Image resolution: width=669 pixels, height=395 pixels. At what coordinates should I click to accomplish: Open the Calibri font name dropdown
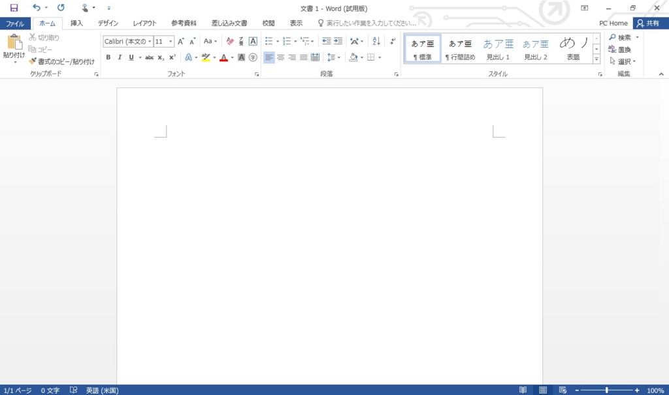(150, 41)
